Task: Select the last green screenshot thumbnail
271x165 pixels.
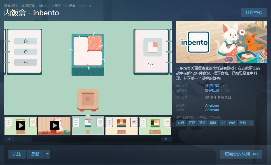Action: click(155, 126)
